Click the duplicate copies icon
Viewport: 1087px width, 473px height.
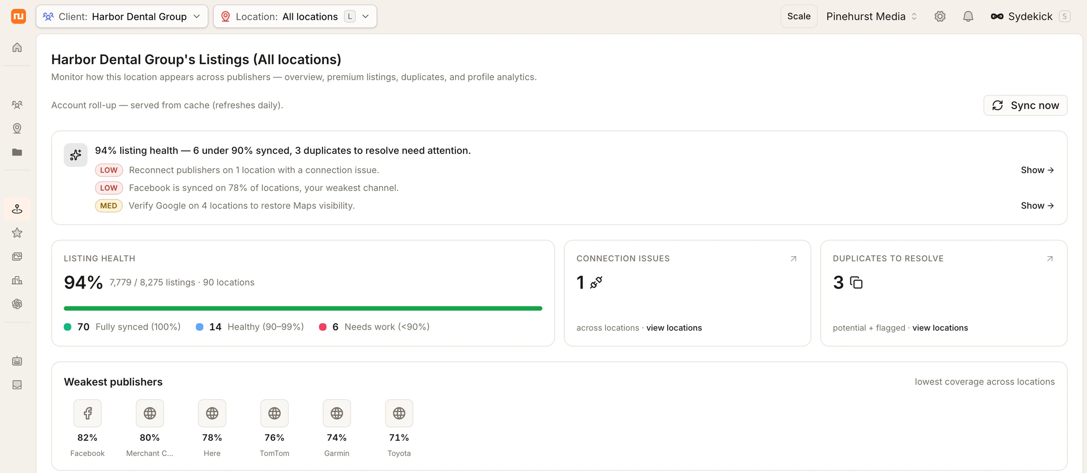click(856, 282)
